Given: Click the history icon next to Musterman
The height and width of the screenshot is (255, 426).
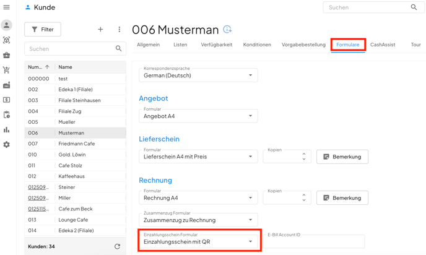Looking at the screenshot, I should coord(227,30).
